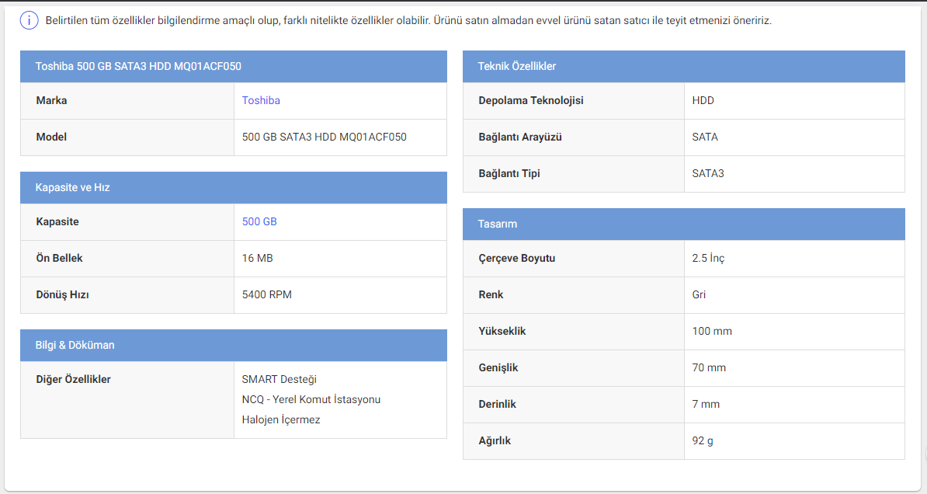Click the "Halojen İçermez" feature line
The image size is (927, 494).
click(281, 420)
